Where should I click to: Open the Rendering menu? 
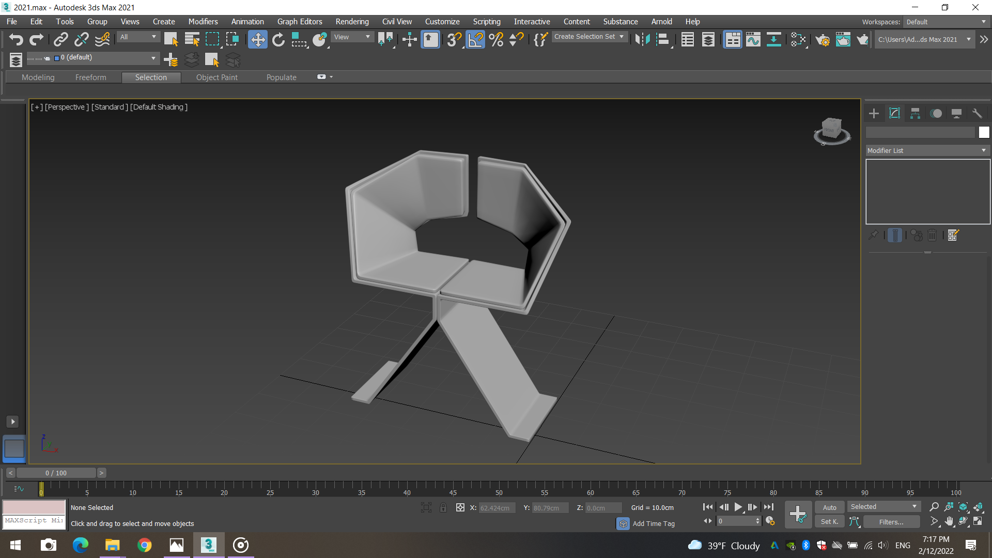click(x=352, y=21)
